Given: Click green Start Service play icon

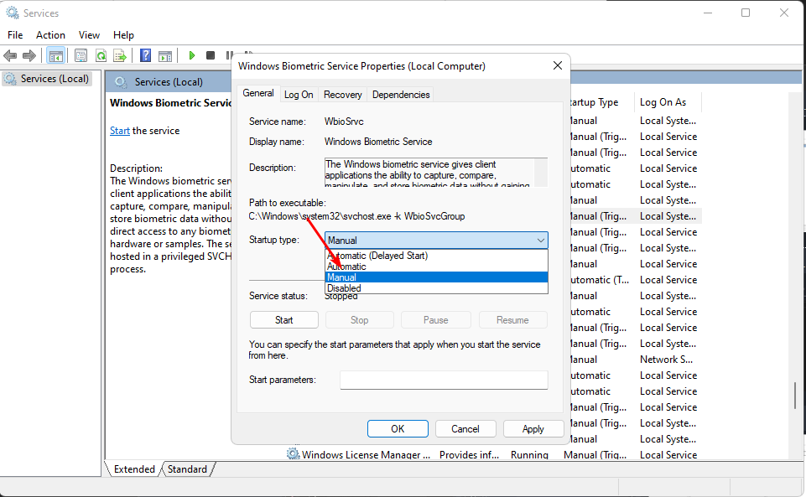Looking at the screenshot, I should (x=192, y=55).
